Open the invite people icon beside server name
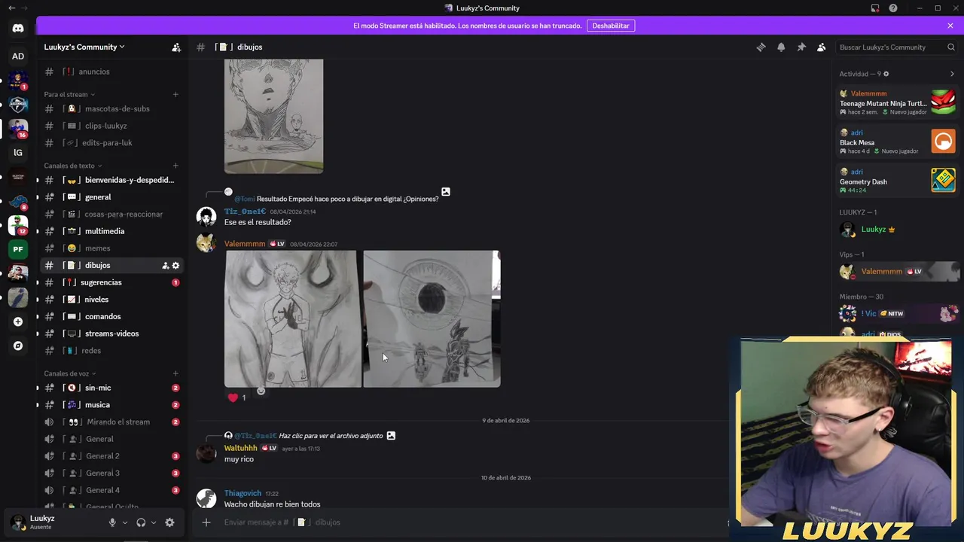Viewport: 964px width, 542px height. click(176, 47)
